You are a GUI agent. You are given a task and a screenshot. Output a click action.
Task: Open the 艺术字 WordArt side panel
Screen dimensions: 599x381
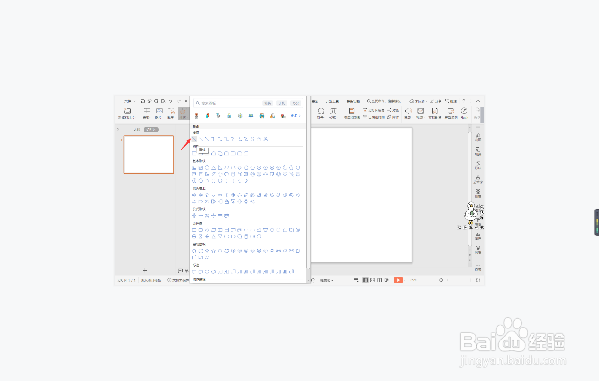tap(478, 180)
